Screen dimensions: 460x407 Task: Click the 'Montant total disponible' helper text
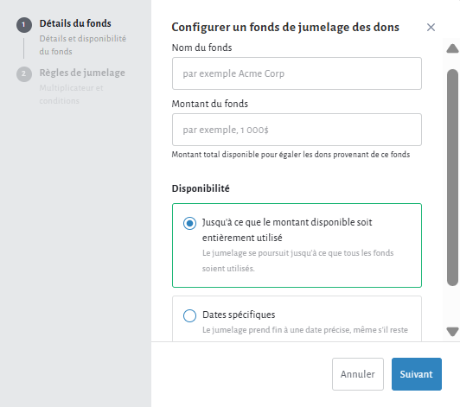point(291,155)
